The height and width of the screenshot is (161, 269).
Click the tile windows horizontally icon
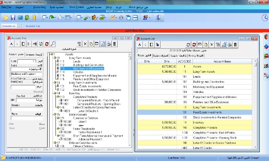[135, 18]
